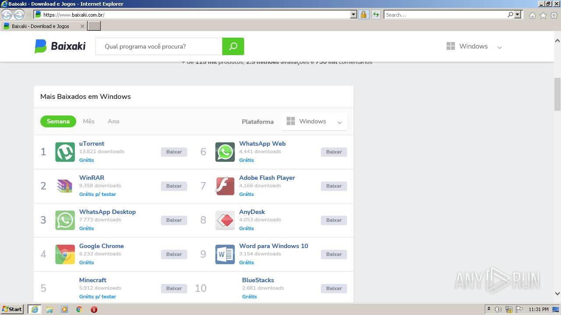
Task: Open the WhatsApp Desktop app icon
Action: click(x=65, y=220)
